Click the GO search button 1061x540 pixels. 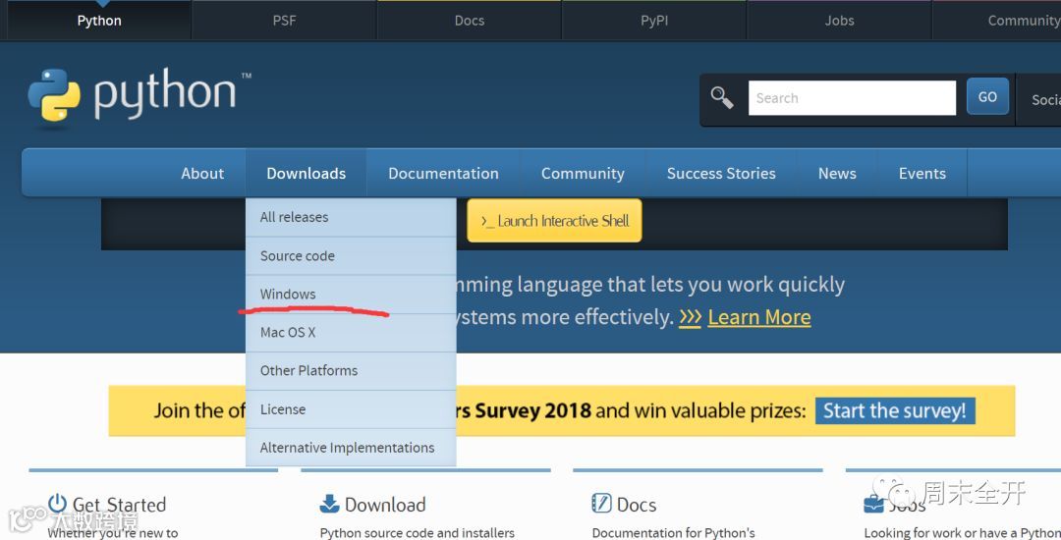[987, 96]
